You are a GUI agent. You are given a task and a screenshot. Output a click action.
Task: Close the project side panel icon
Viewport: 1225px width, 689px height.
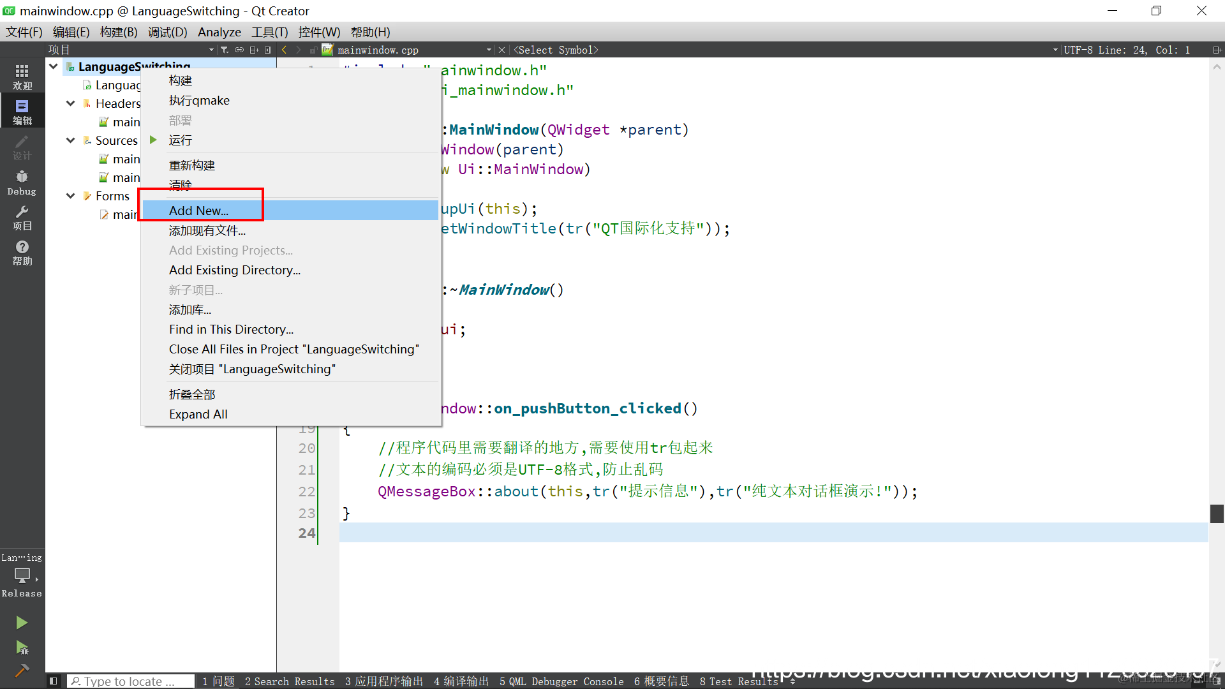(x=268, y=50)
